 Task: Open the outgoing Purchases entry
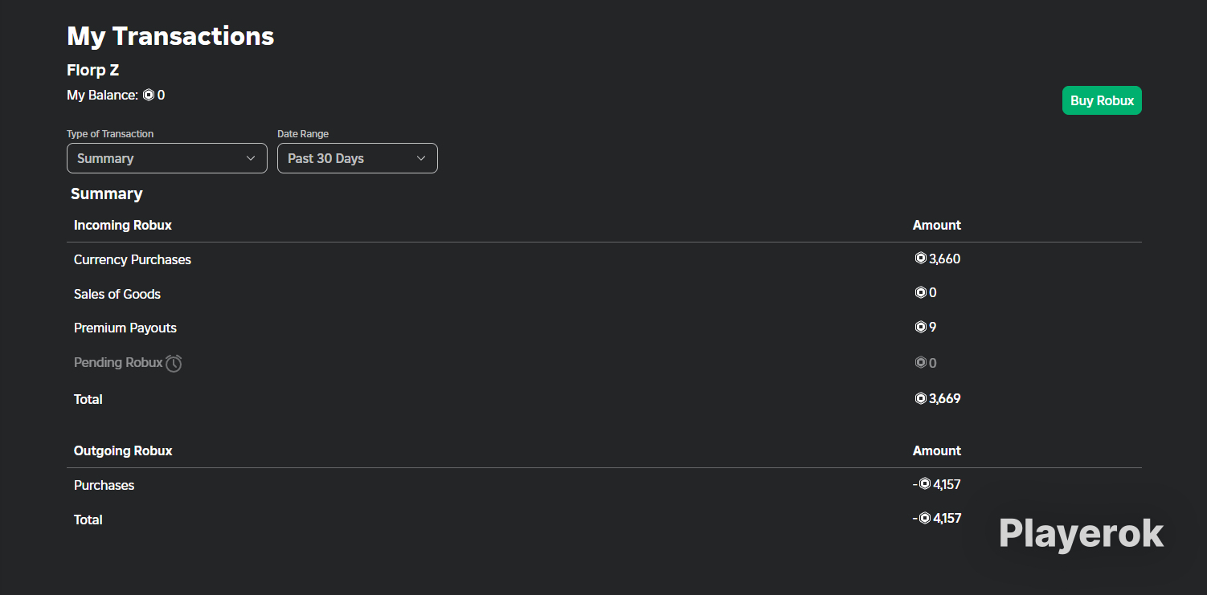[604, 485]
